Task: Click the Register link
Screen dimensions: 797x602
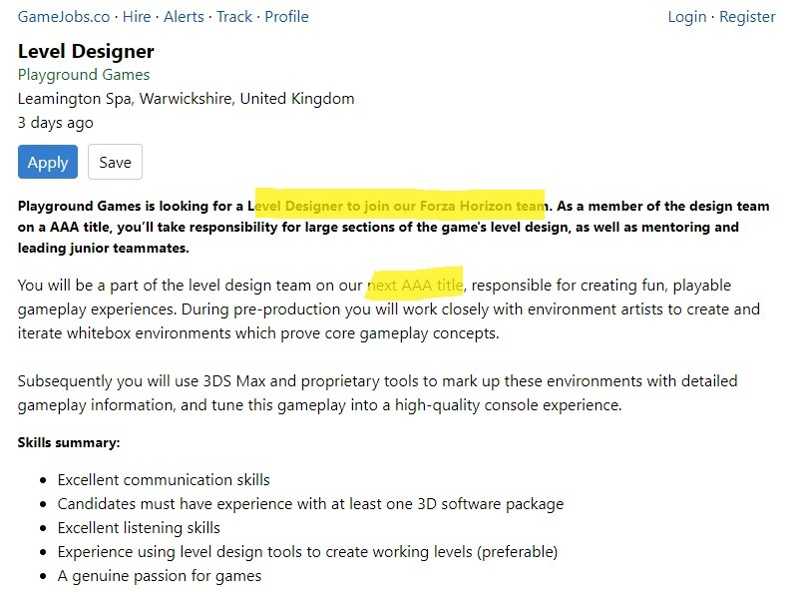Action: (747, 17)
